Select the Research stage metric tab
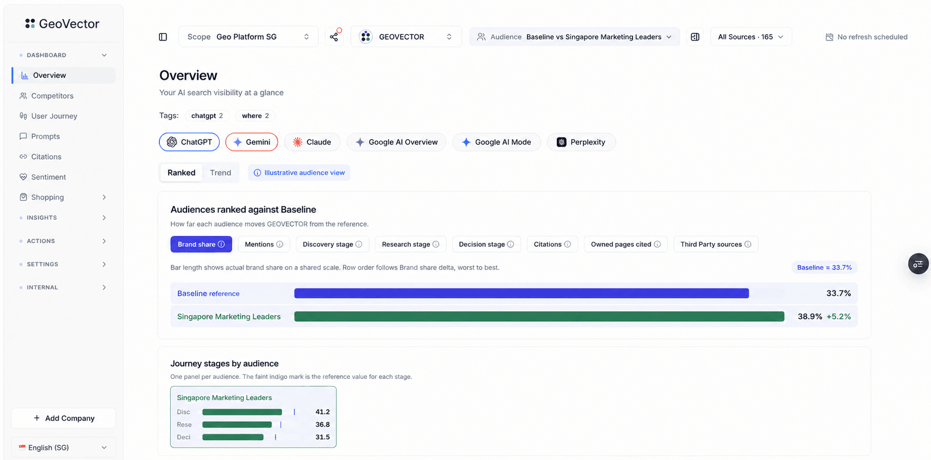The image size is (931, 460). point(410,244)
